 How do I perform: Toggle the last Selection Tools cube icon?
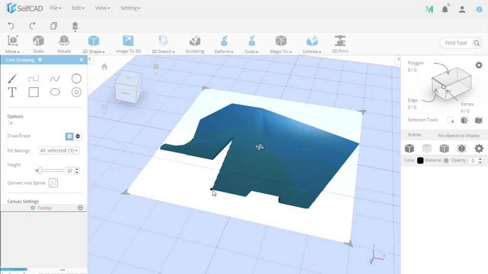click(478, 120)
